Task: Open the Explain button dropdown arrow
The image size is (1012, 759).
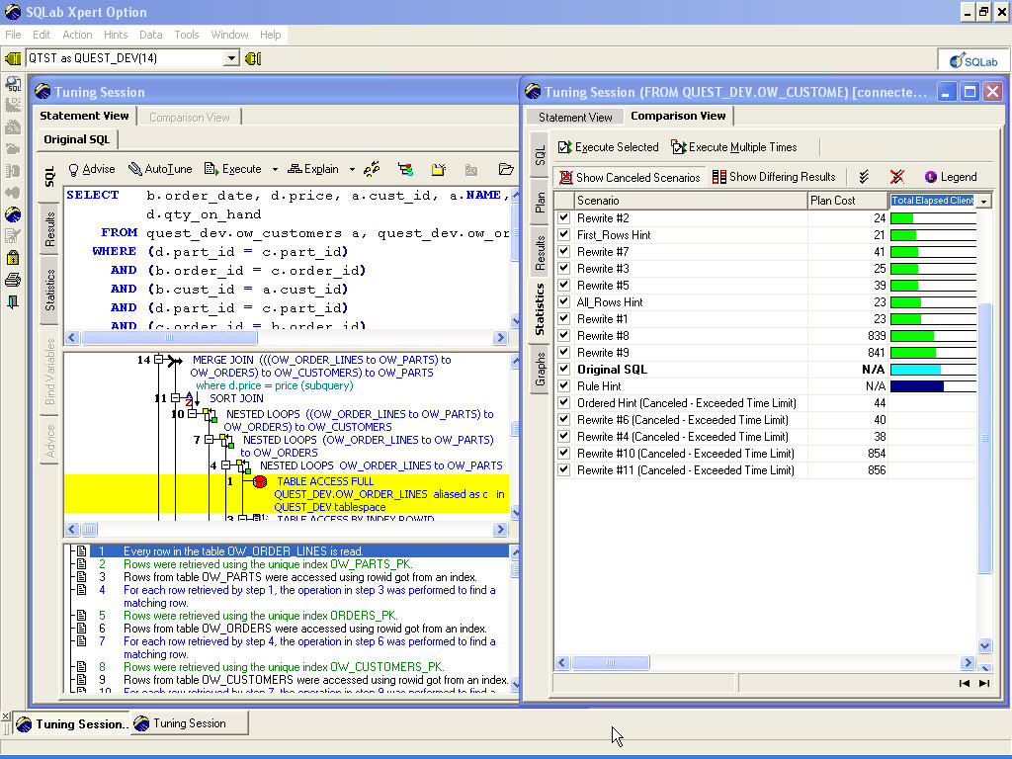Action: point(352,170)
